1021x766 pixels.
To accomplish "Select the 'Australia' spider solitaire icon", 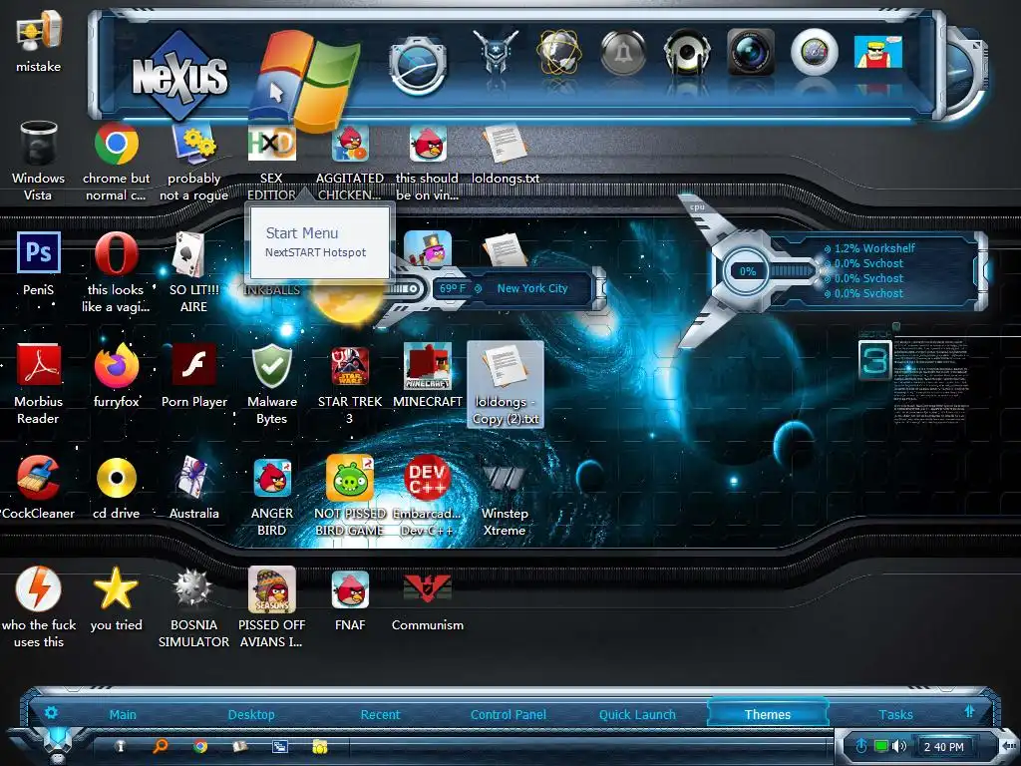I will pyautogui.click(x=194, y=487).
